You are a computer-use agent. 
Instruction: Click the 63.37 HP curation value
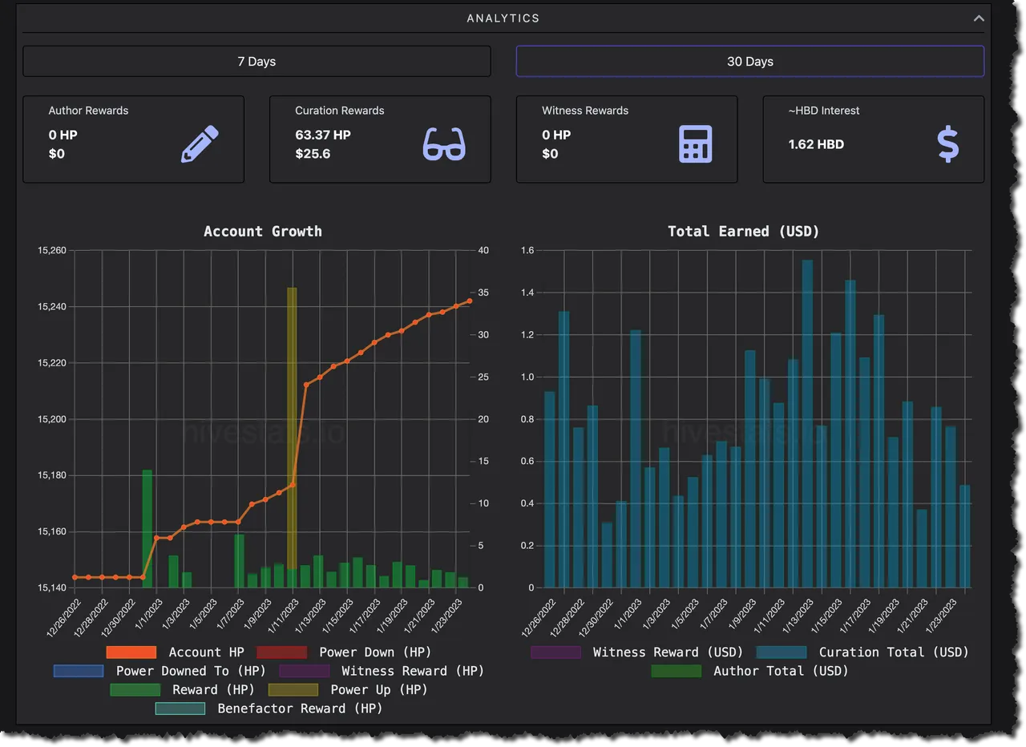pyautogui.click(x=323, y=135)
